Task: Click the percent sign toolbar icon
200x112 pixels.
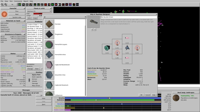Action: pyautogui.click(x=24, y=5)
